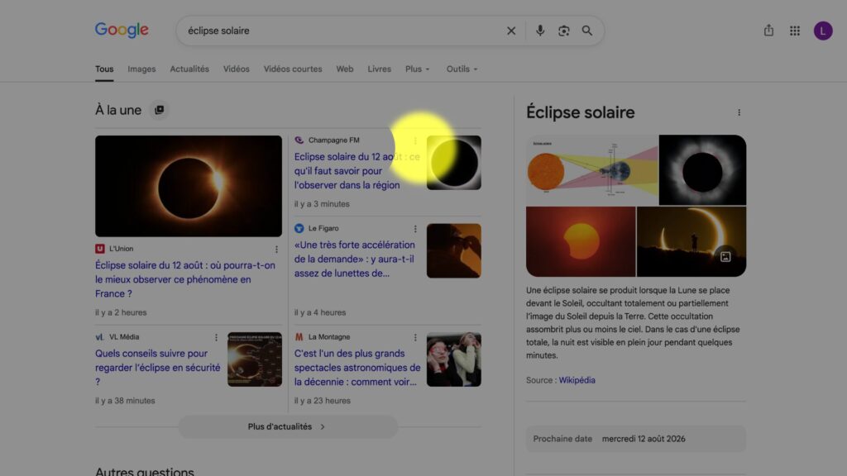
Task: Open options menu for Le Figaro article
Action: point(415,229)
